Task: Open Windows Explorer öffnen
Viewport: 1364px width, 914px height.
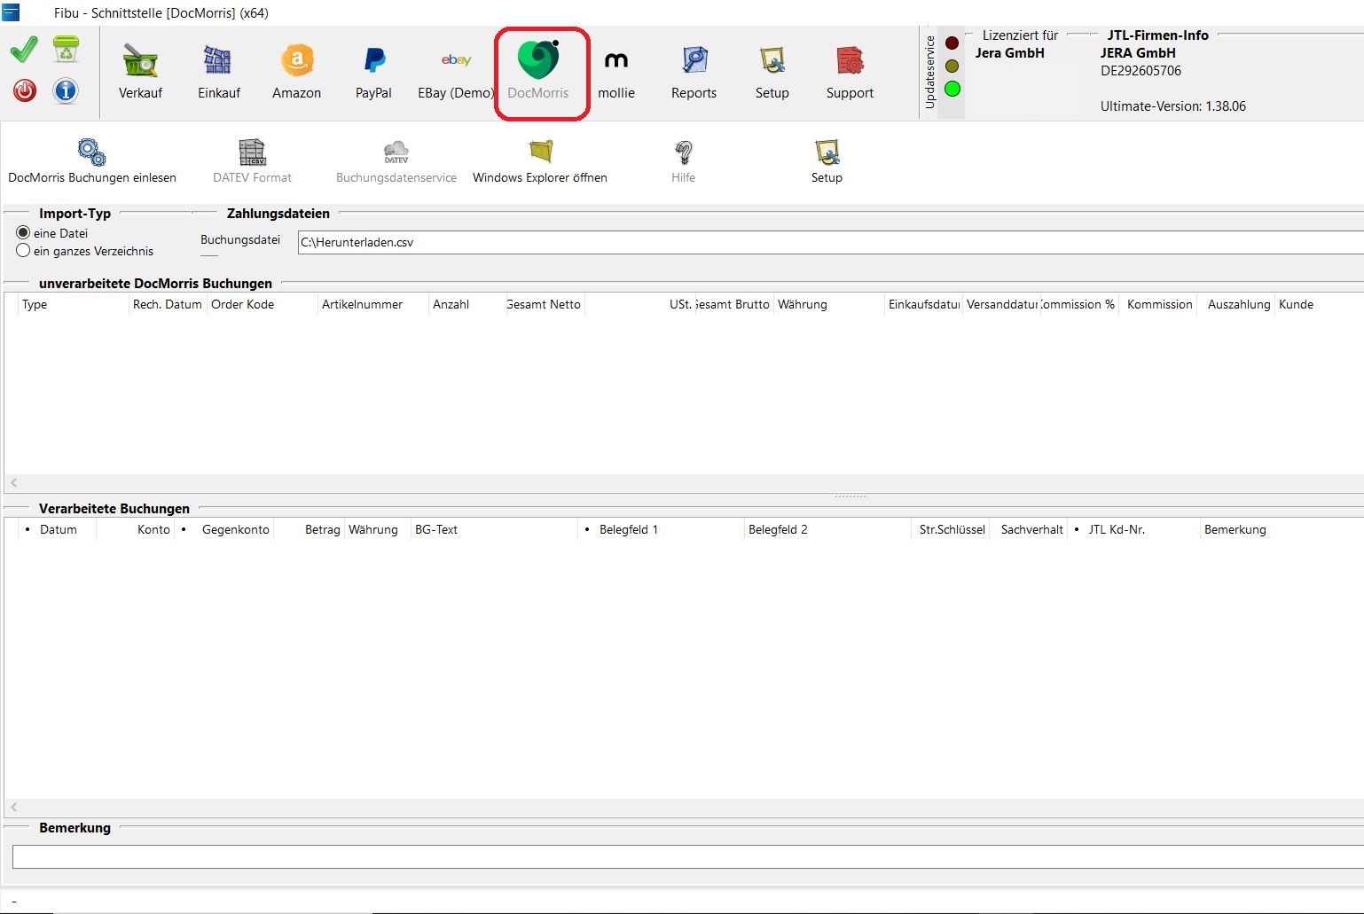Action: pyautogui.click(x=539, y=161)
